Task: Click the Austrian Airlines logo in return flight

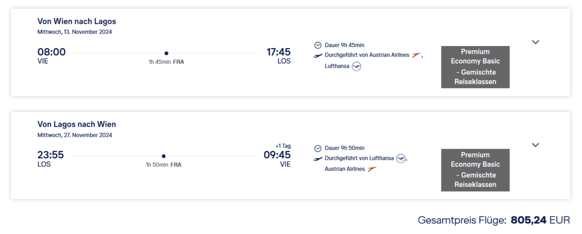Action: 372,169
